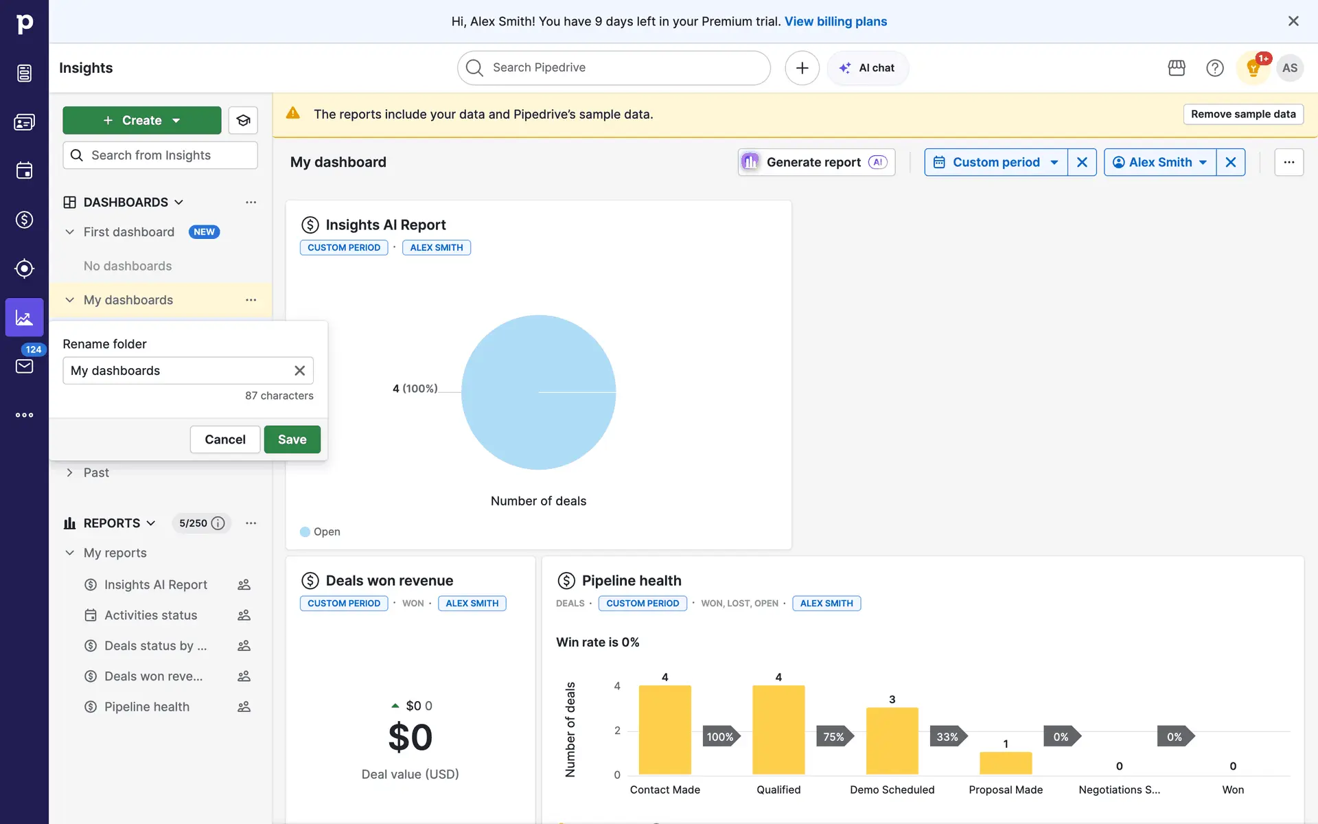Open the Activities calendar sidebar icon
Viewport: 1318px width, 824px height.
[x=24, y=171]
